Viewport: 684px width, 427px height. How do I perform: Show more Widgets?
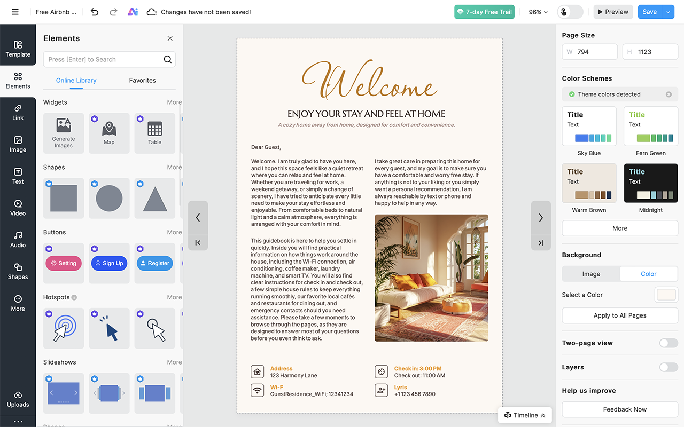pos(174,102)
